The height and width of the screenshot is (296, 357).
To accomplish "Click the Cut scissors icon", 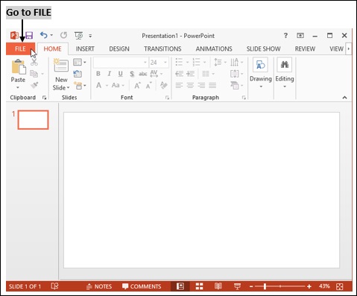I will pos(34,62).
